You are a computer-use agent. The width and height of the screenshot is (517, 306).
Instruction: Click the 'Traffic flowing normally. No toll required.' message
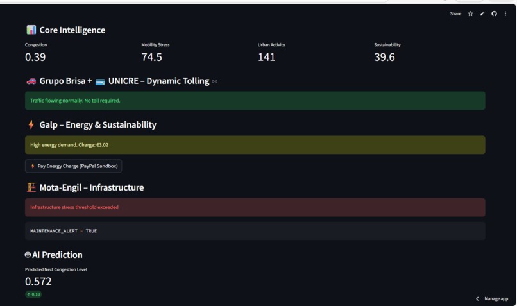pyautogui.click(x=255, y=101)
